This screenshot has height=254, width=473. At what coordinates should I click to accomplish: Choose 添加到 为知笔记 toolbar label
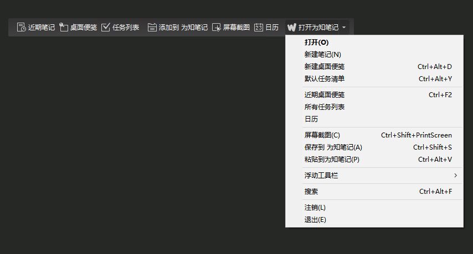point(183,28)
